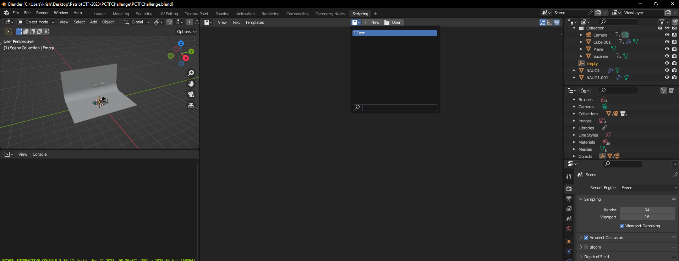Switch to the Geometry Nodes workspace tab
679x261 pixels.
tap(330, 14)
